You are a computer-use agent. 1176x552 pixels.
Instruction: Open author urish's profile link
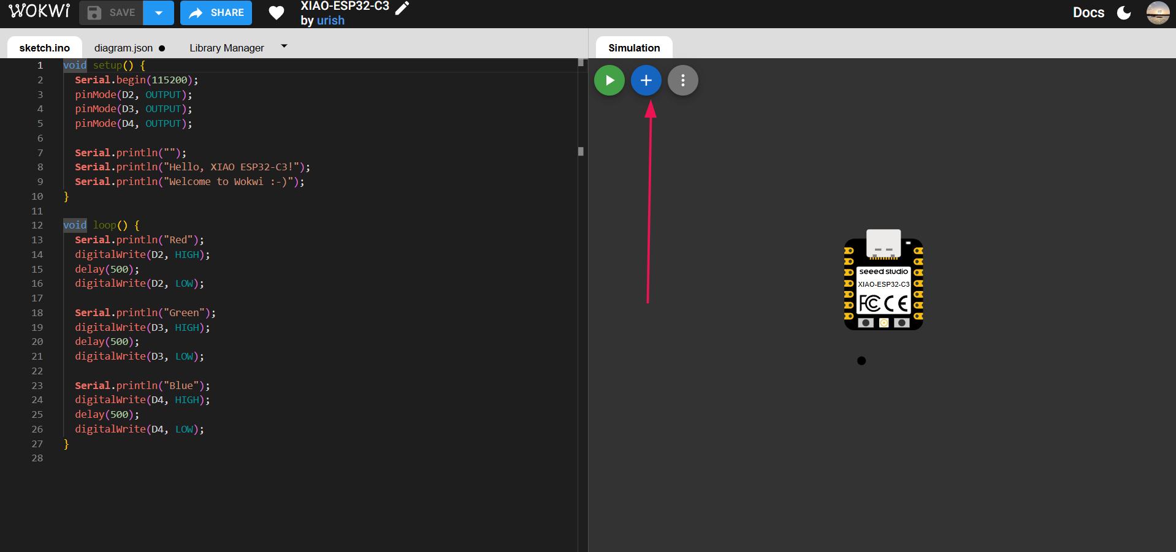330,20
